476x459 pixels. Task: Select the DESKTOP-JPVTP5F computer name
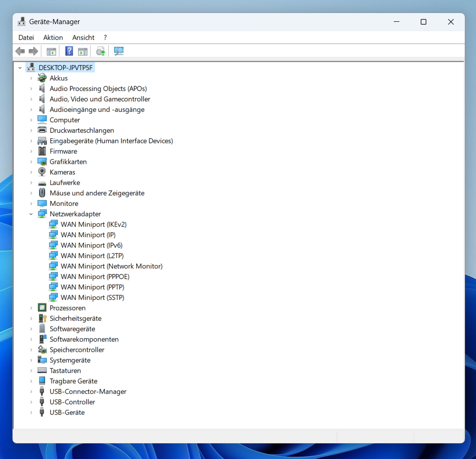click(65, 68)
